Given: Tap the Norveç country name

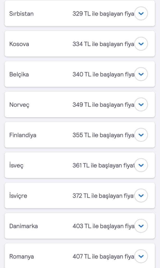Looking at the screenshot, I should coord(19,105).
